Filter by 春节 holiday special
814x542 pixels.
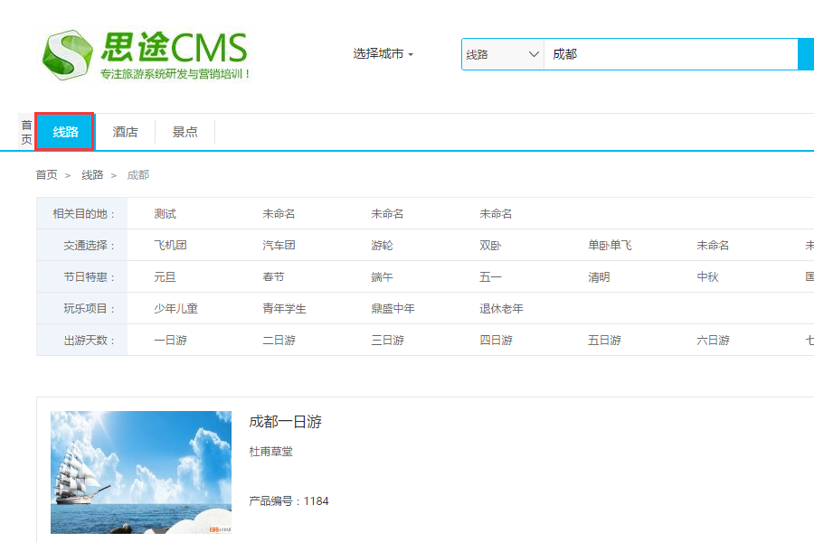point(273,277)
